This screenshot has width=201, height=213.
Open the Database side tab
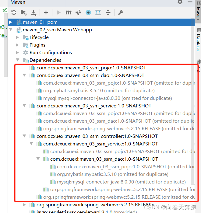pos(199,39)
